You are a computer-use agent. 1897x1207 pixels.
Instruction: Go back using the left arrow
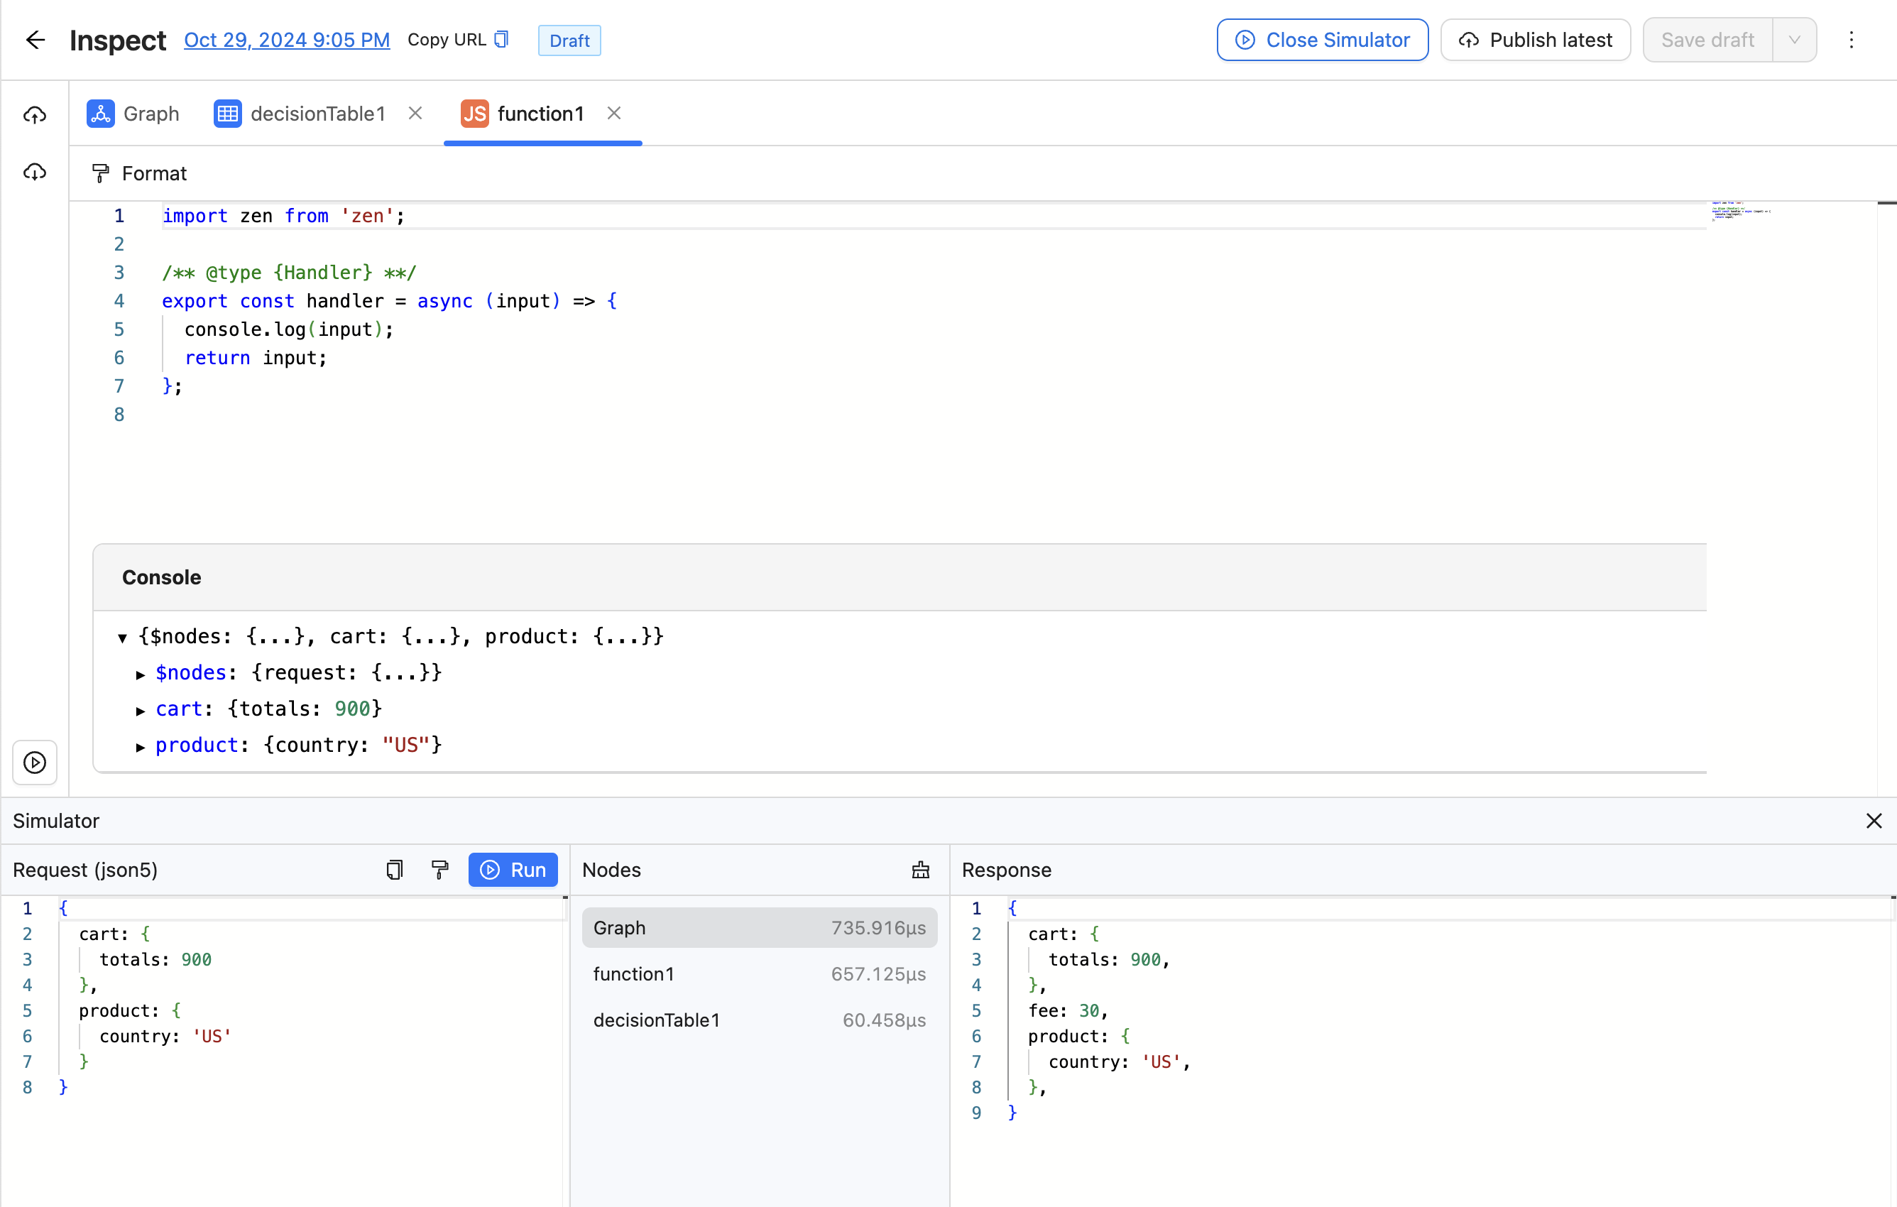35,40
